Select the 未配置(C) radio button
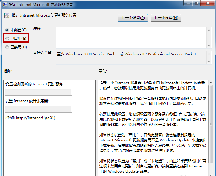 point(7,30)
